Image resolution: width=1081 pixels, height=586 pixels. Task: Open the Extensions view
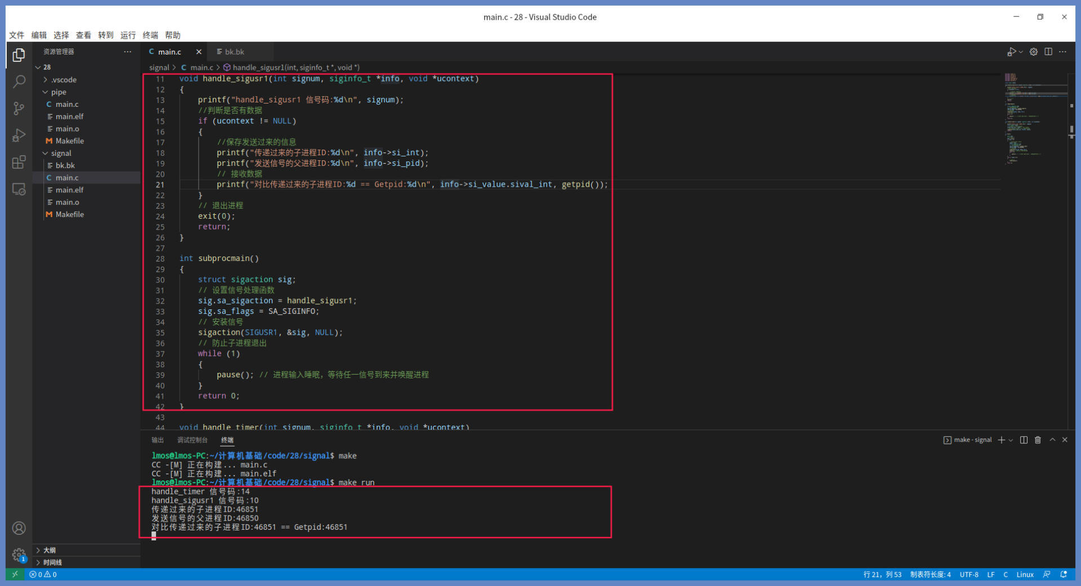pyautogui.click(x=19, y=163)
